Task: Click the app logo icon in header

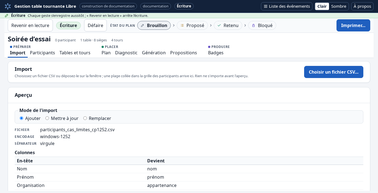Action: click(8, 6)
